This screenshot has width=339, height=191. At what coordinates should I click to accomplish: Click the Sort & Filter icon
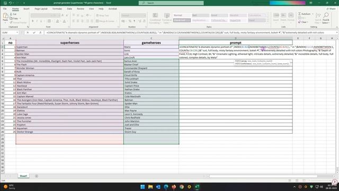coord(318,15)
